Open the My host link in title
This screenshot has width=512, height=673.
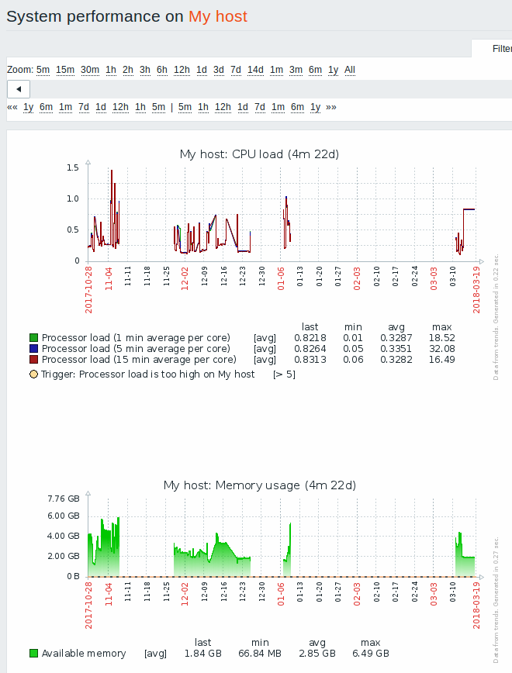[218, 16]
